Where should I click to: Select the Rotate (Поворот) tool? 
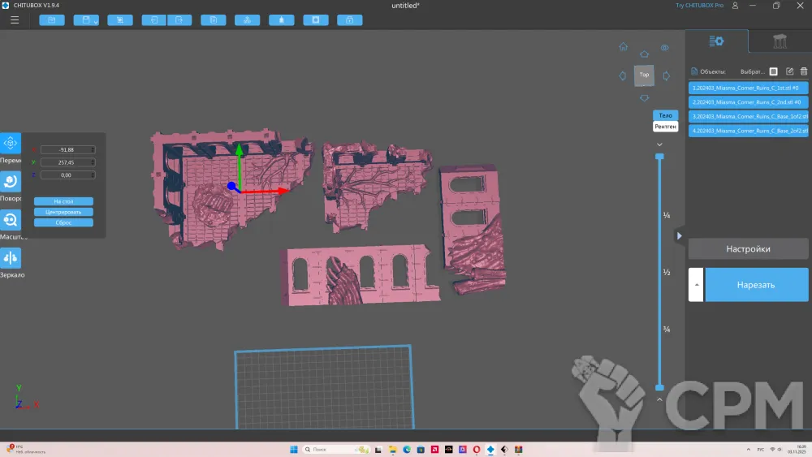point(11,183)
